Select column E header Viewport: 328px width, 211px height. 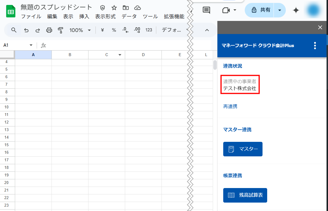point(180,55)
